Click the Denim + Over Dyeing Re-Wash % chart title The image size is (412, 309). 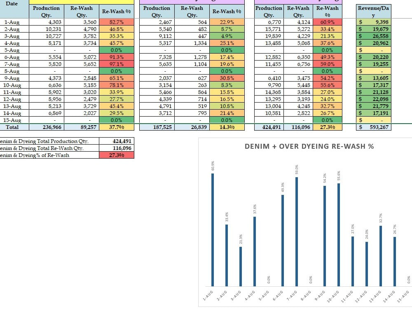[309, 146]
